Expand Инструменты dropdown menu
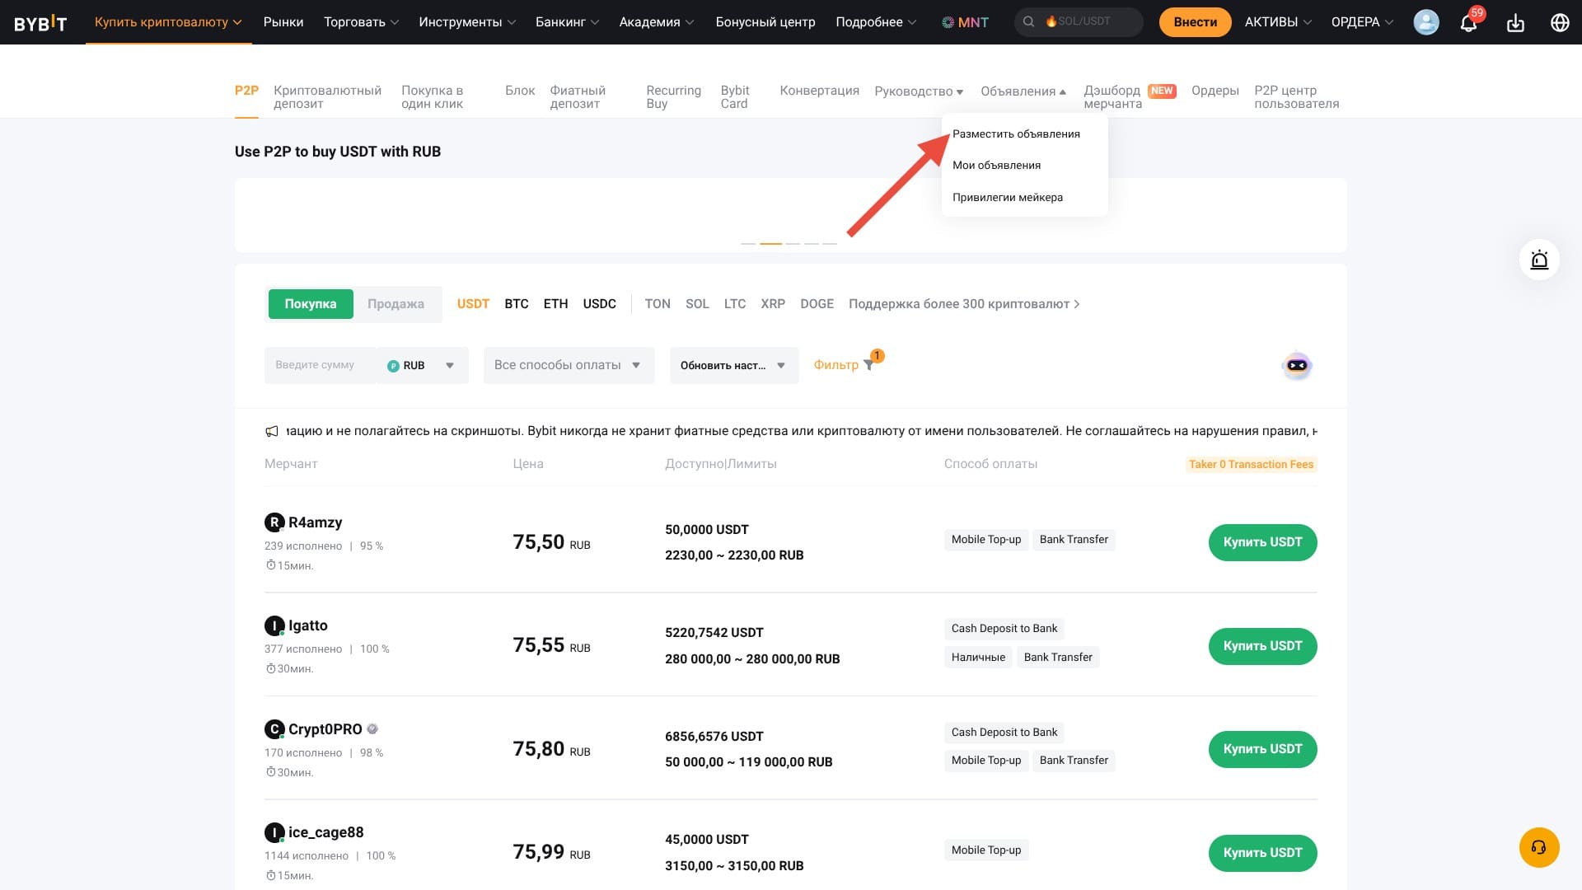Viewport: 1582px width, 890px height. [467, 22]
